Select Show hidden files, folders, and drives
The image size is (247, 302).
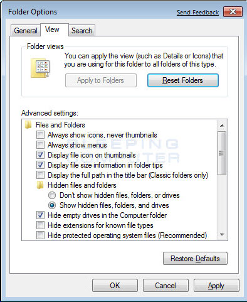[x=52, y=205]
